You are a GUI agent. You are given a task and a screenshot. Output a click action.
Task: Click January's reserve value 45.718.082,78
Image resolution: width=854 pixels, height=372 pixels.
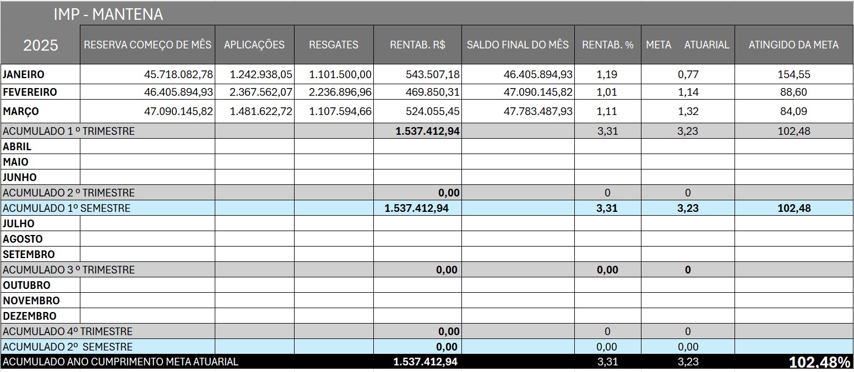point(178,74)
